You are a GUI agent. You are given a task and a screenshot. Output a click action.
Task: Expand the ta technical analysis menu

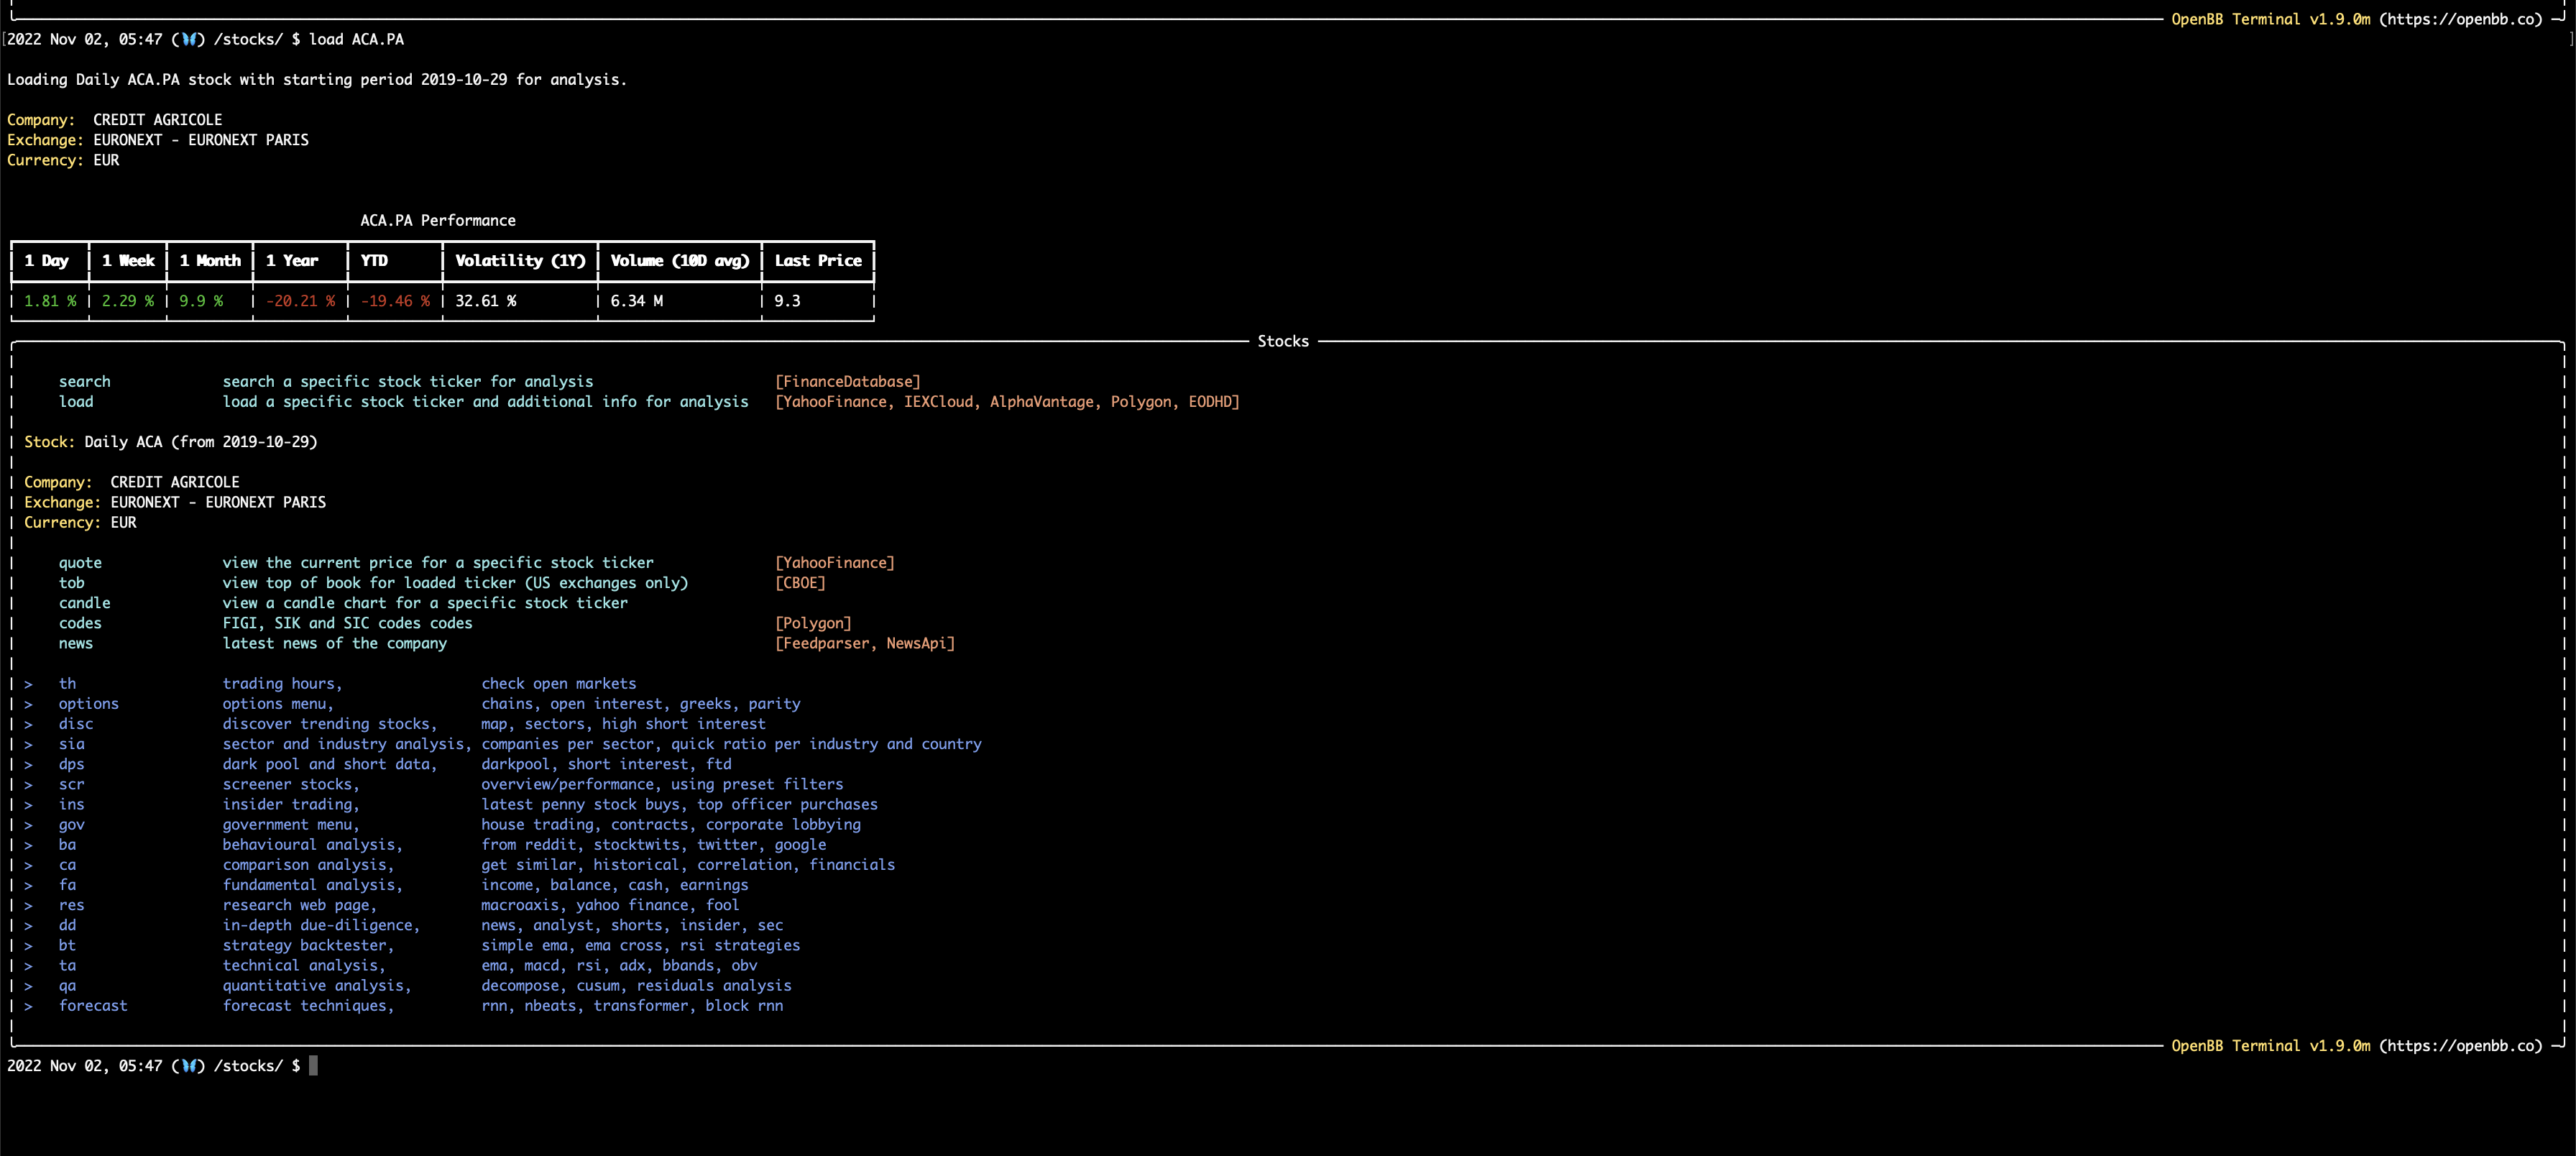tap(67, 965)
